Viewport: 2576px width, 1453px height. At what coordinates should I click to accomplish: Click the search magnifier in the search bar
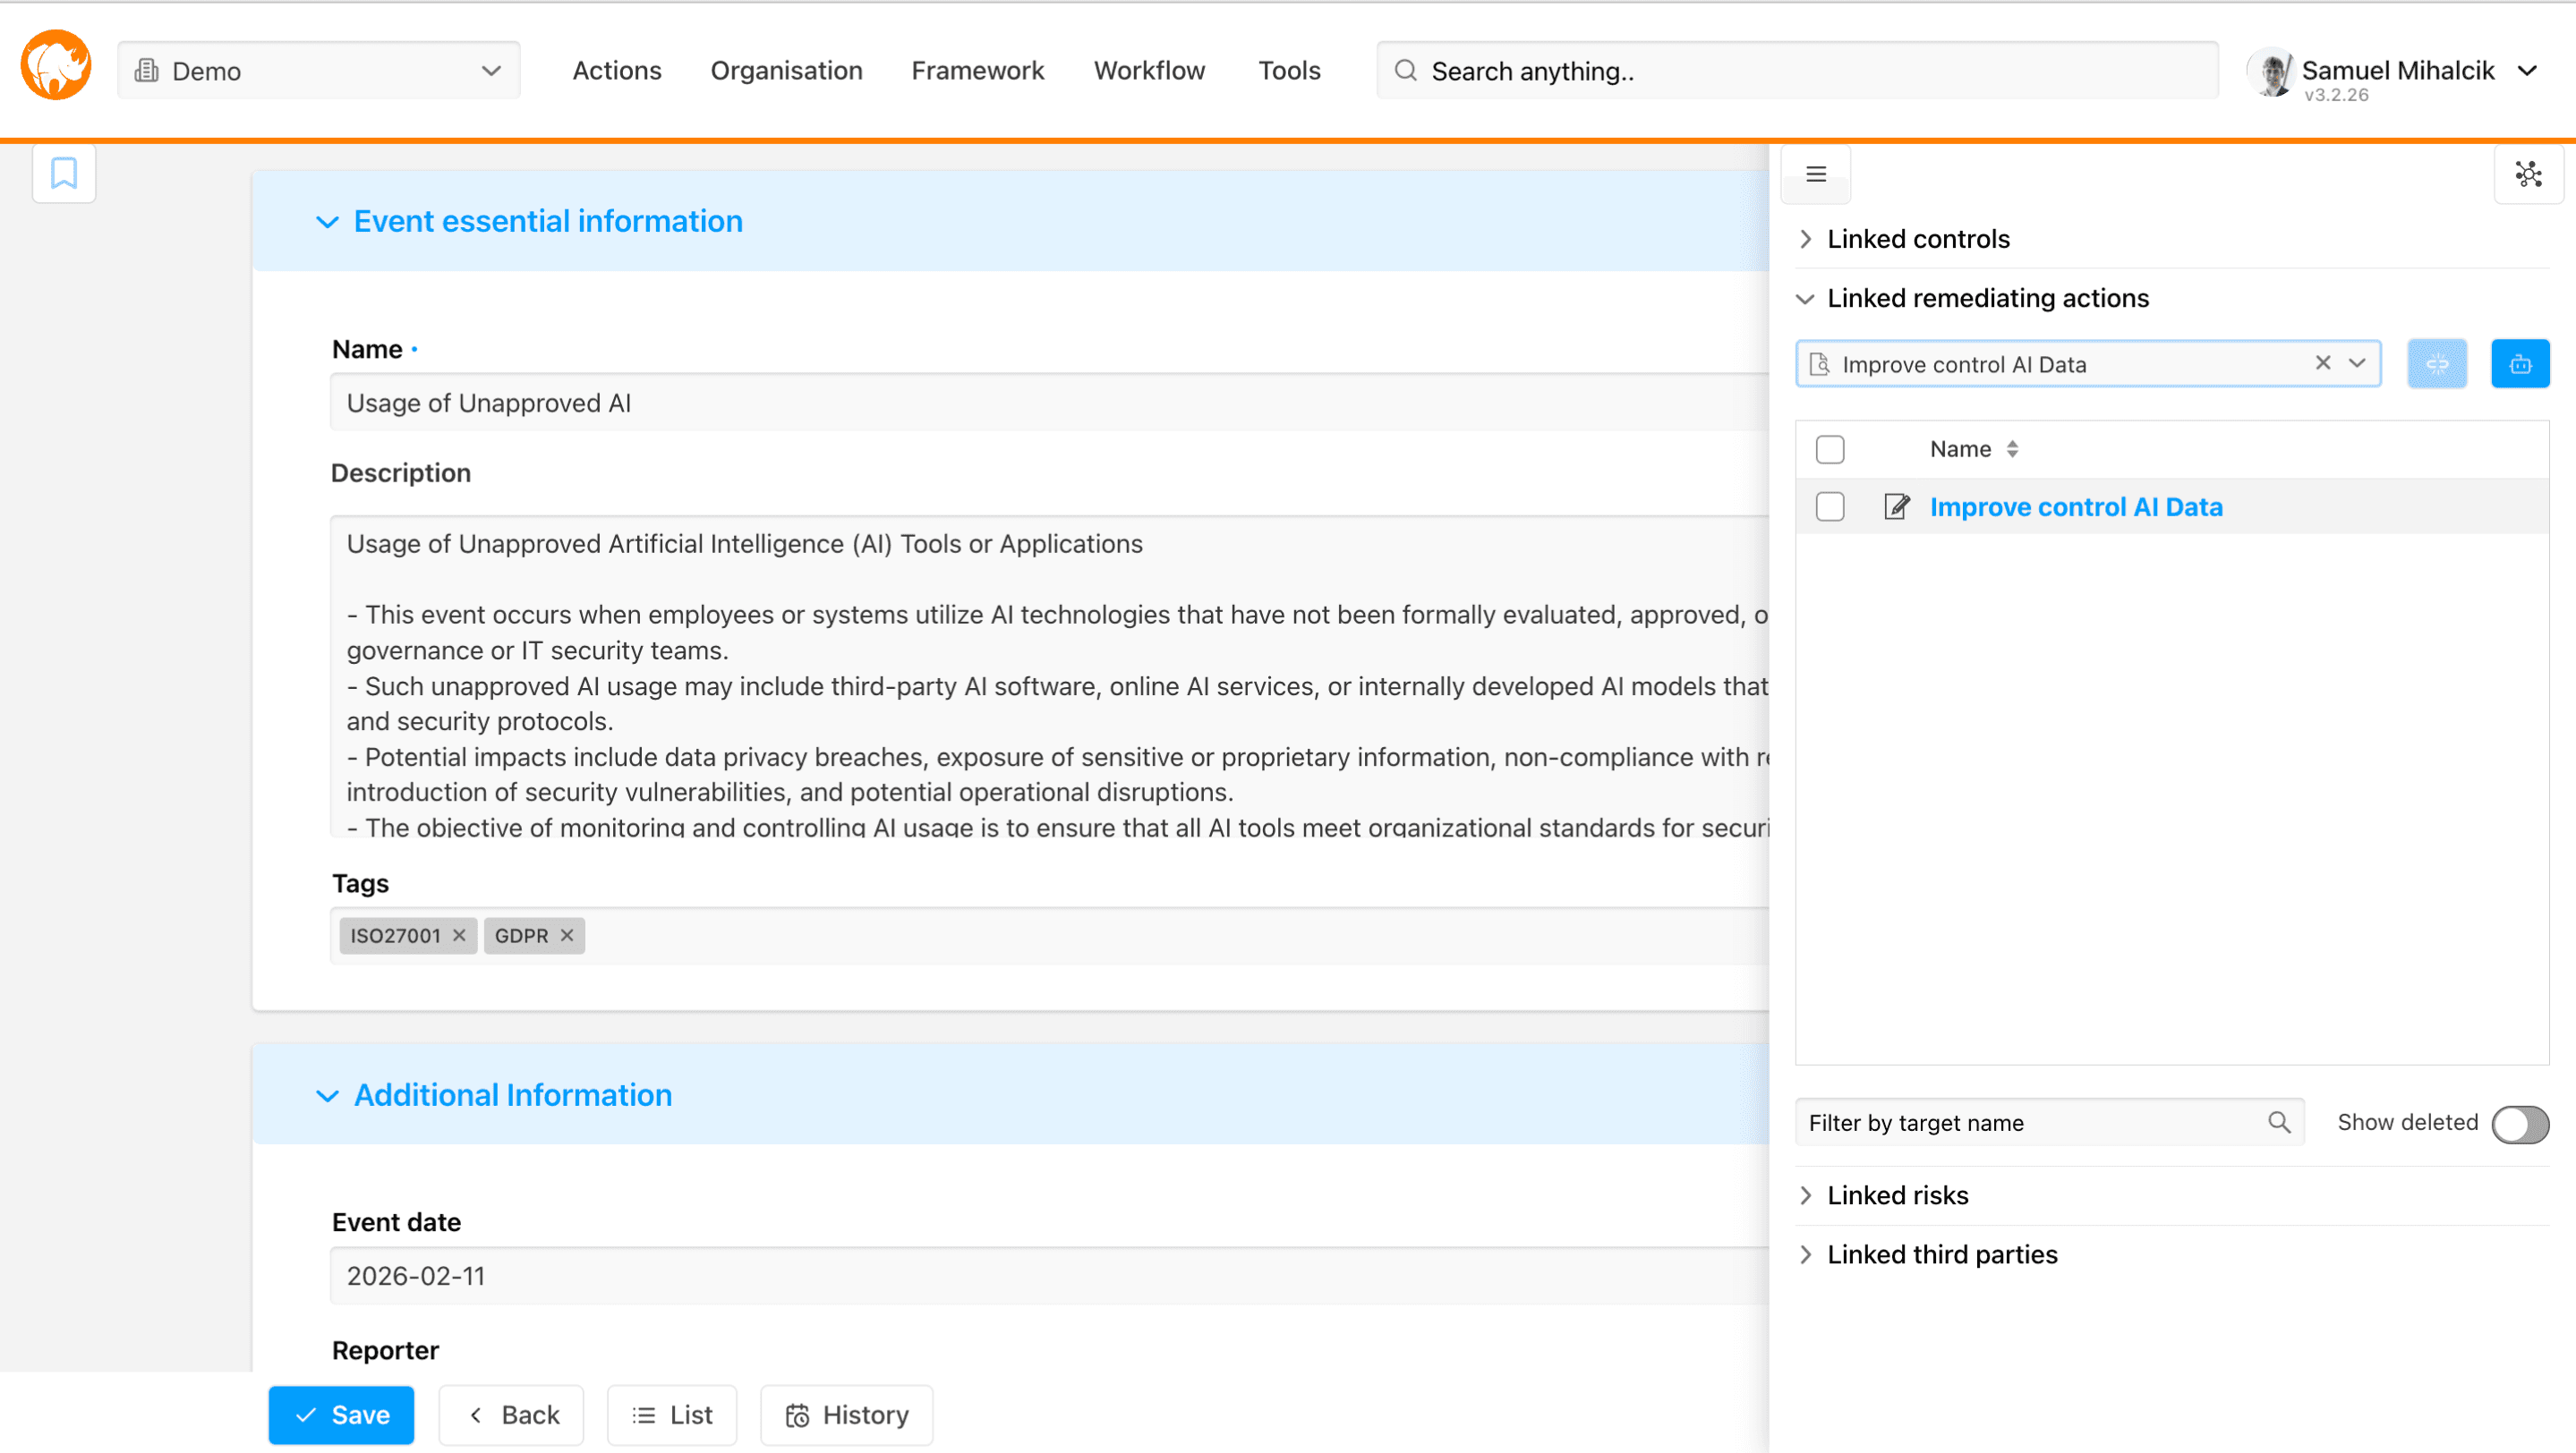point(1405,70)
